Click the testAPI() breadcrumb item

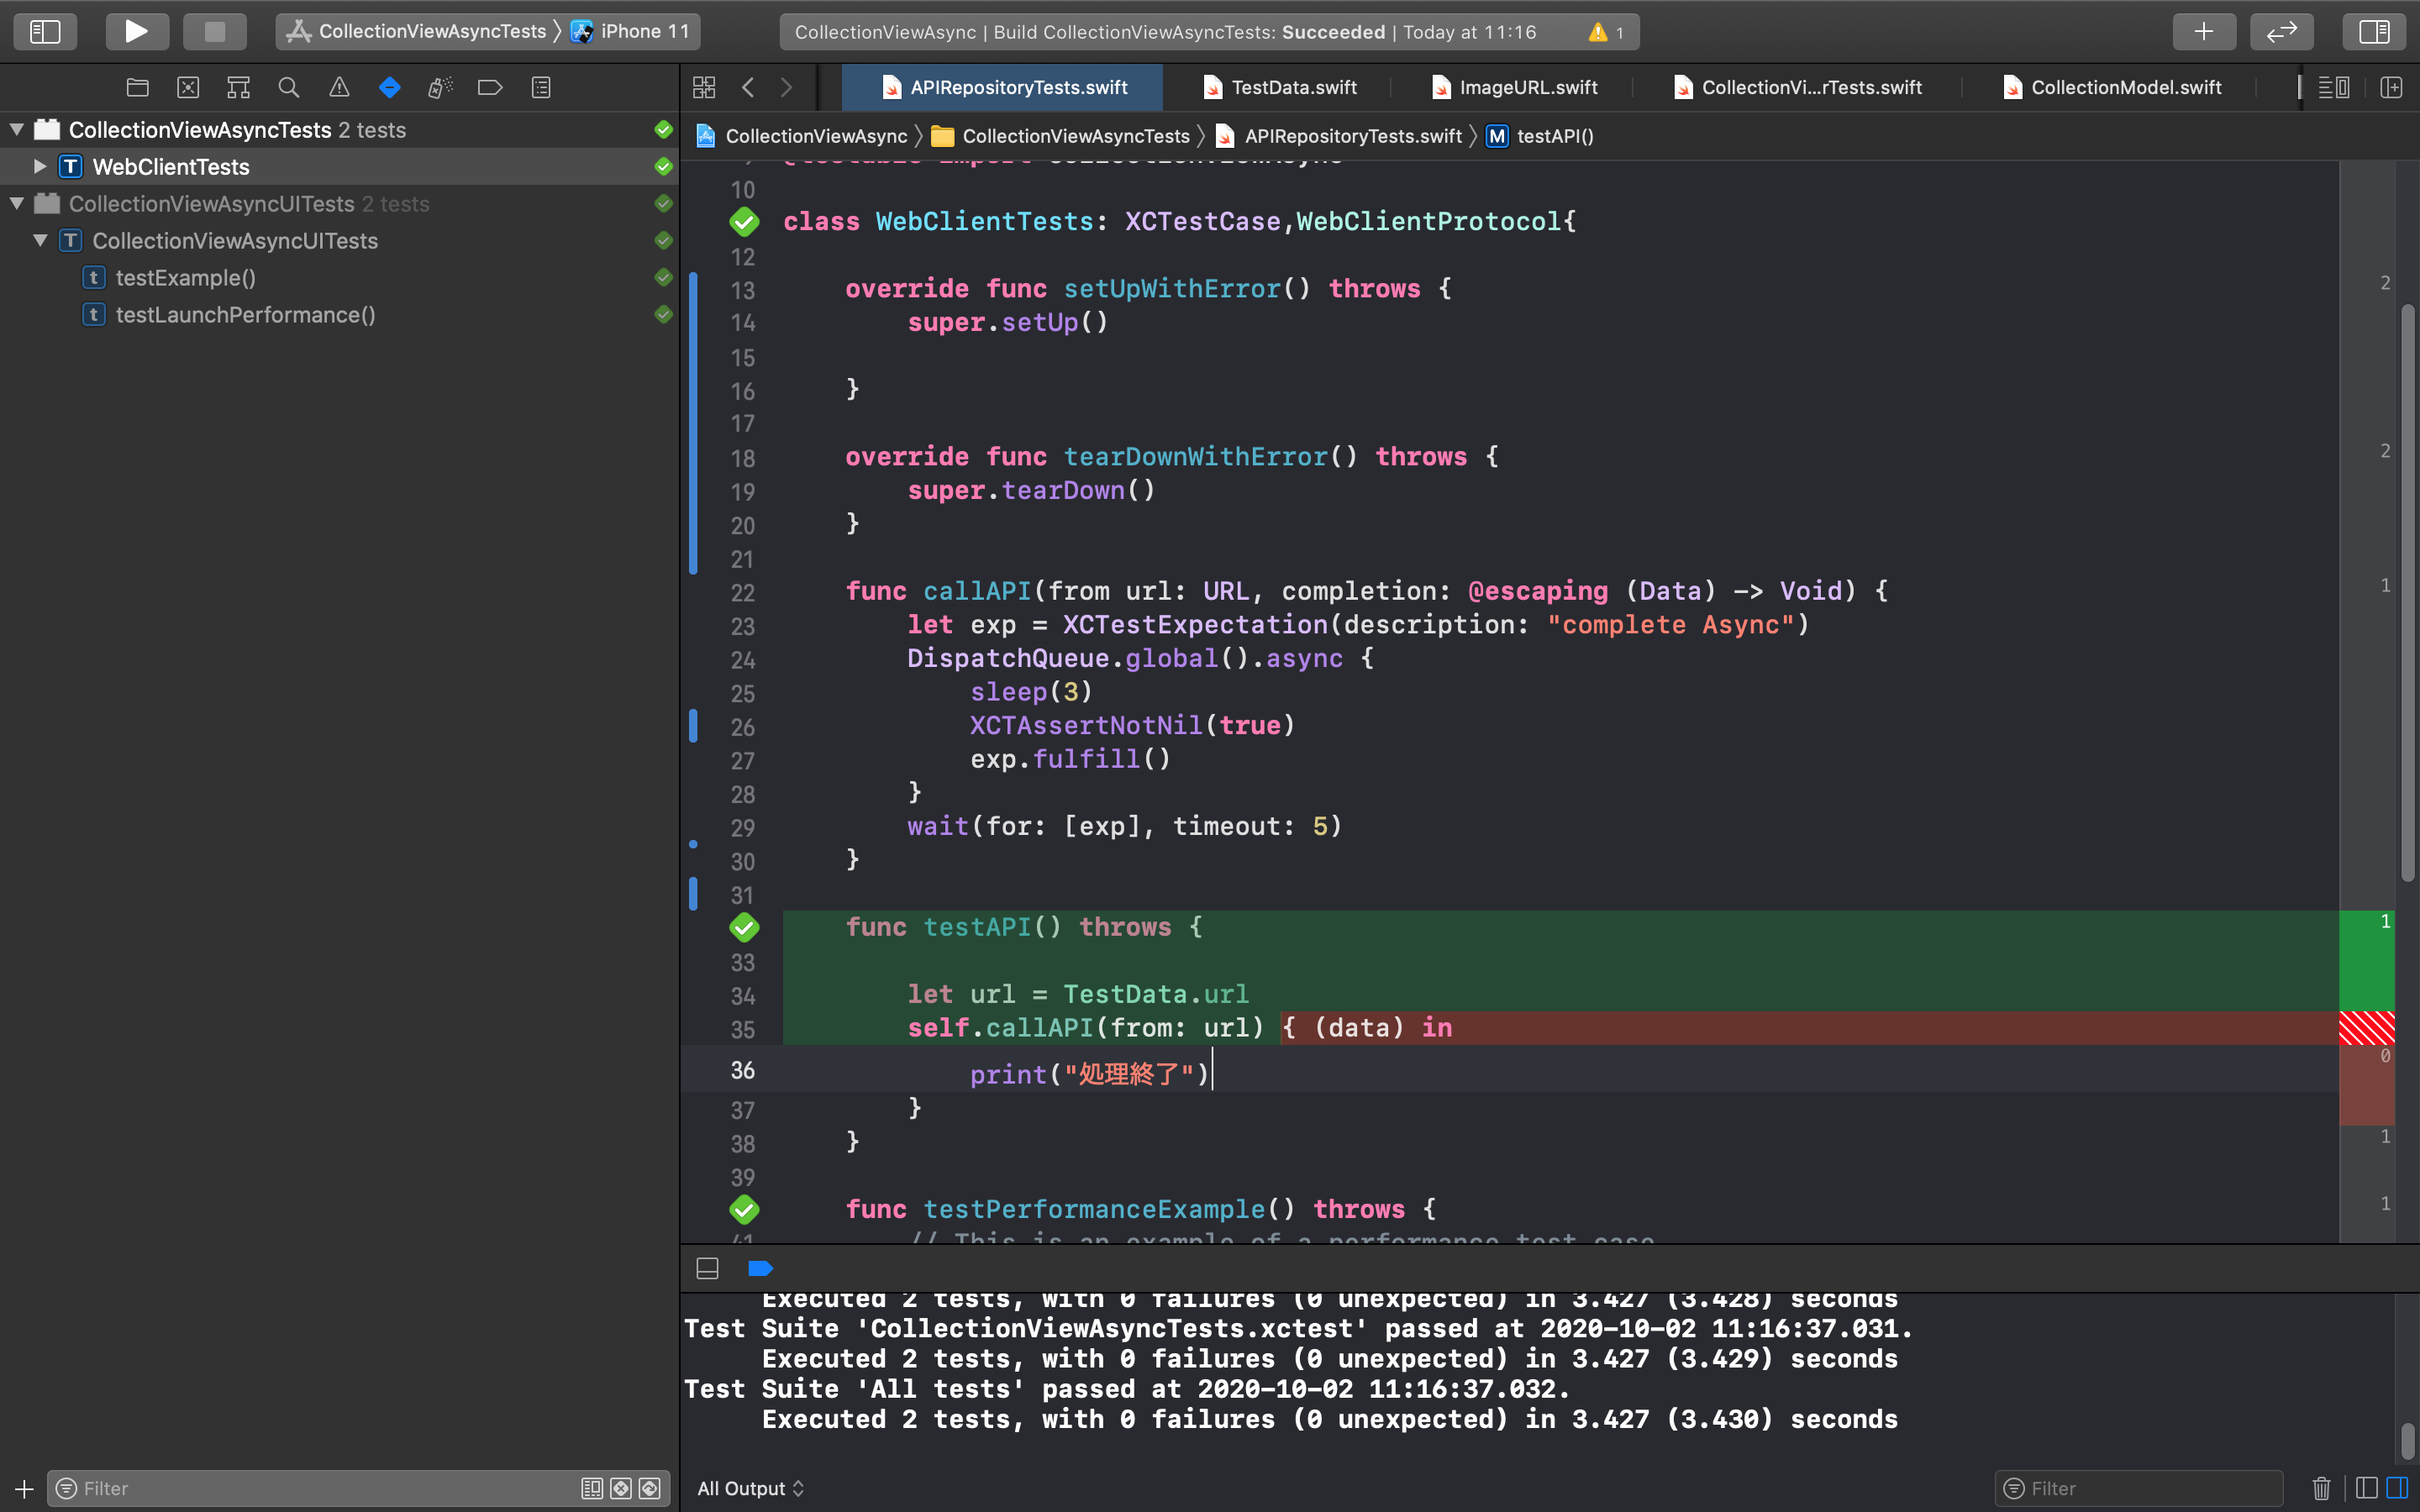(x=1554, y=136)
